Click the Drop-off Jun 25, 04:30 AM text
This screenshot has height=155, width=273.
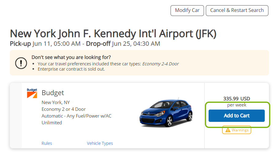pos(123,44)
